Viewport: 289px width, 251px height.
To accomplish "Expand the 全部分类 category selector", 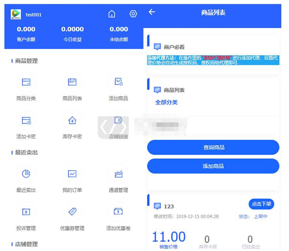I will pyautogui.click(x=167, y=103).
